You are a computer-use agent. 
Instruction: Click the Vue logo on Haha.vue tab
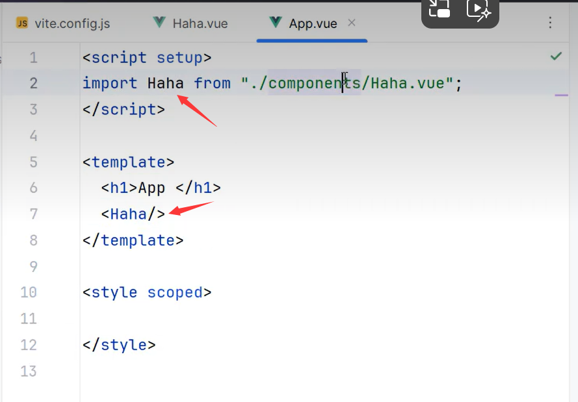click(x=159, y=23)
